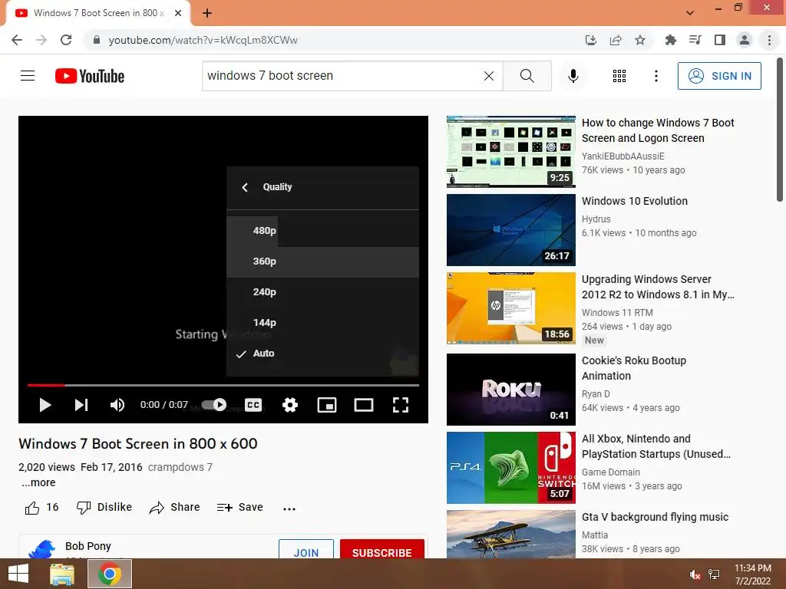Open YouTube hamburger guide menu
The height and width of the screenshot is (589, 786).
[28, 76]
